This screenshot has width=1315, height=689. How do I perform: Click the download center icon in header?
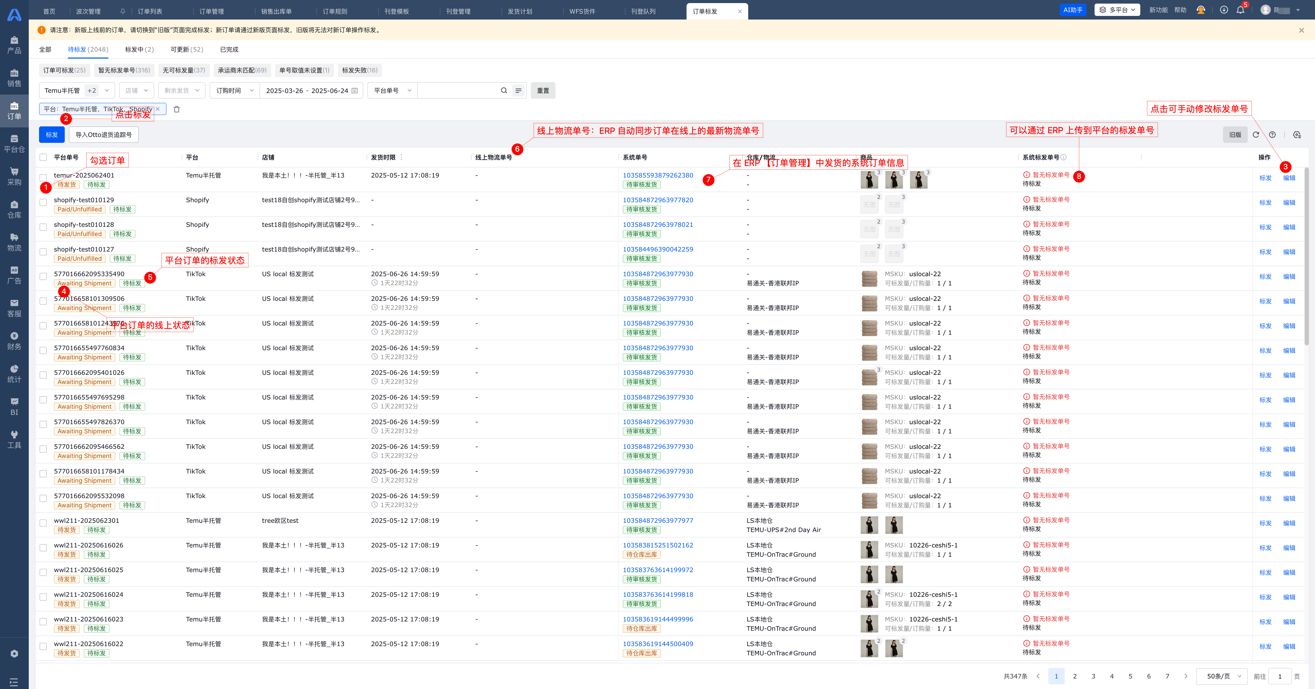click(x=1224, y=10)
